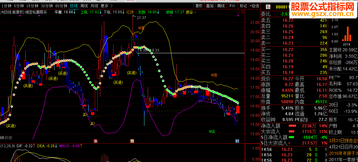The width and height of the screenshot is (358, 162).
Task: Click the 标记 mark button
Action: (243, 6)
